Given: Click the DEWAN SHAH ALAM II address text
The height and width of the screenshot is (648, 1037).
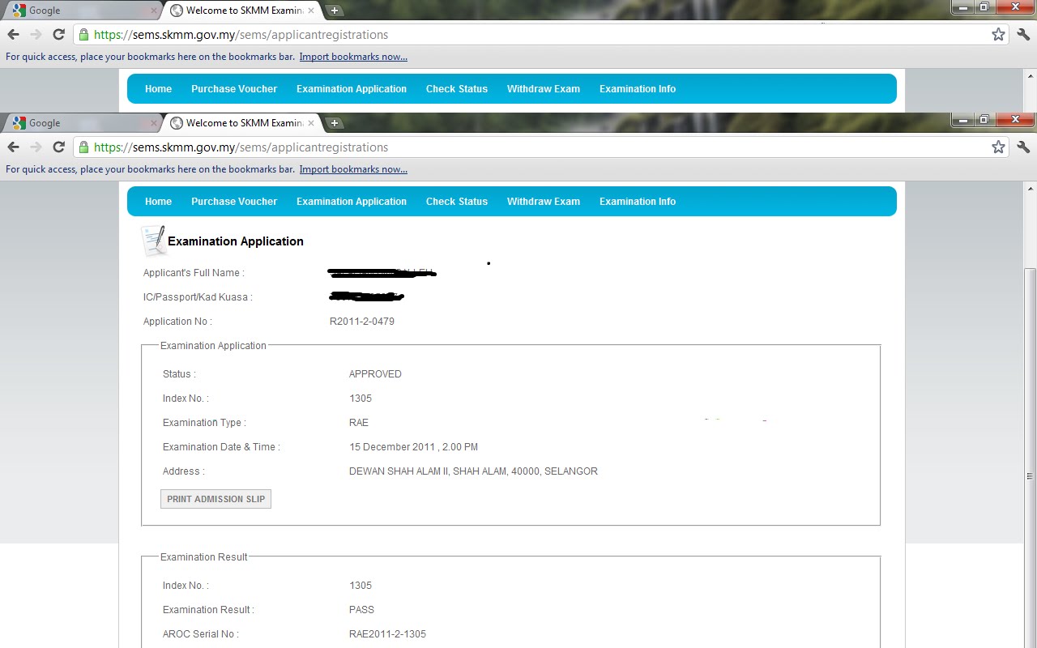Looking at the screenshot, I should pyautogui.click(x=473, y=471).
